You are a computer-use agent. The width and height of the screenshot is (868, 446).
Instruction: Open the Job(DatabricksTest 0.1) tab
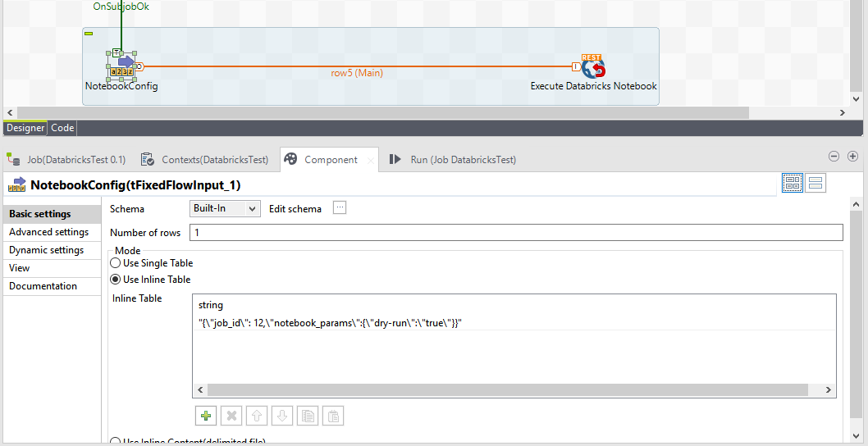pos(69,159)
